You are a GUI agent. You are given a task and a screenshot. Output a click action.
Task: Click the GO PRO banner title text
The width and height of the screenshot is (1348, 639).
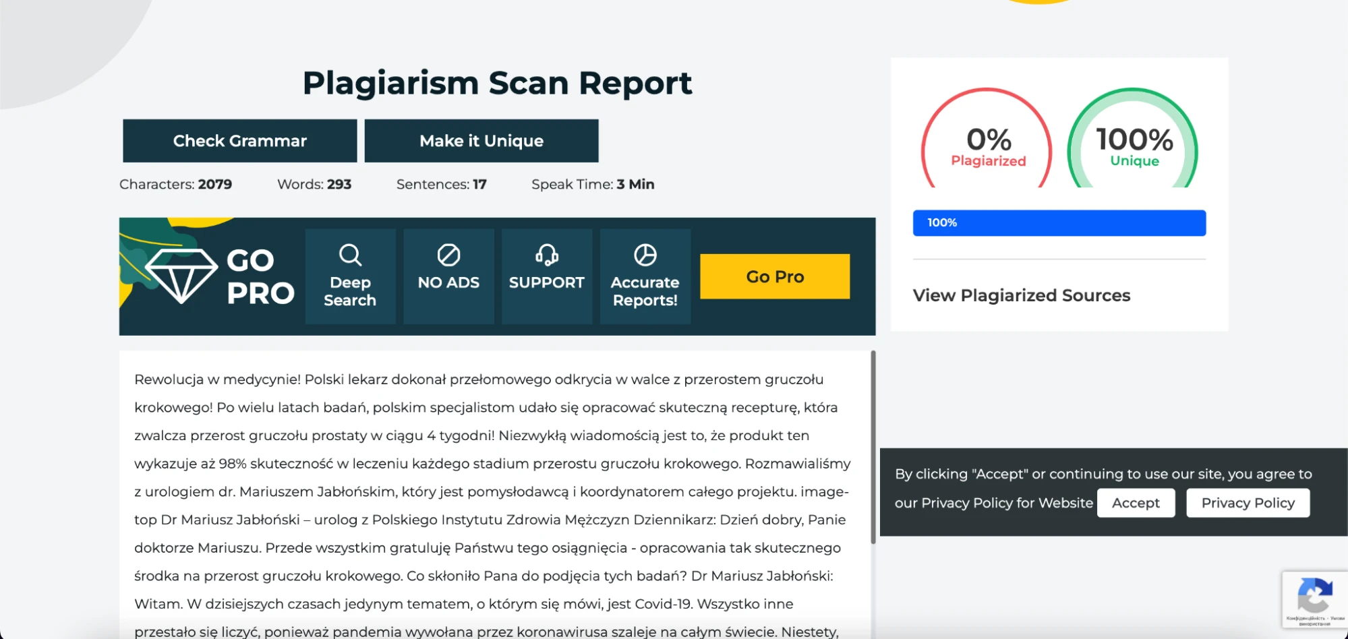(x=260, y=276)
